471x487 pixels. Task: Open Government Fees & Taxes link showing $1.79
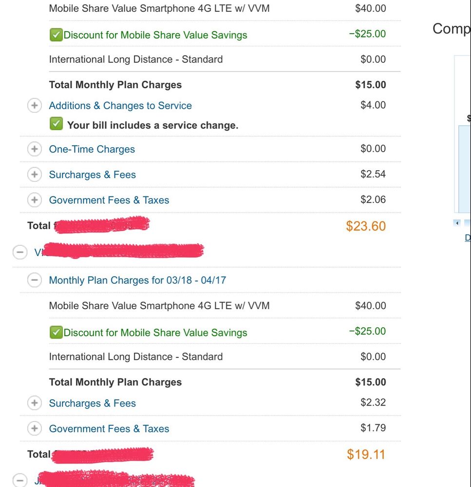pyautogui.click(x=109, y=429)
